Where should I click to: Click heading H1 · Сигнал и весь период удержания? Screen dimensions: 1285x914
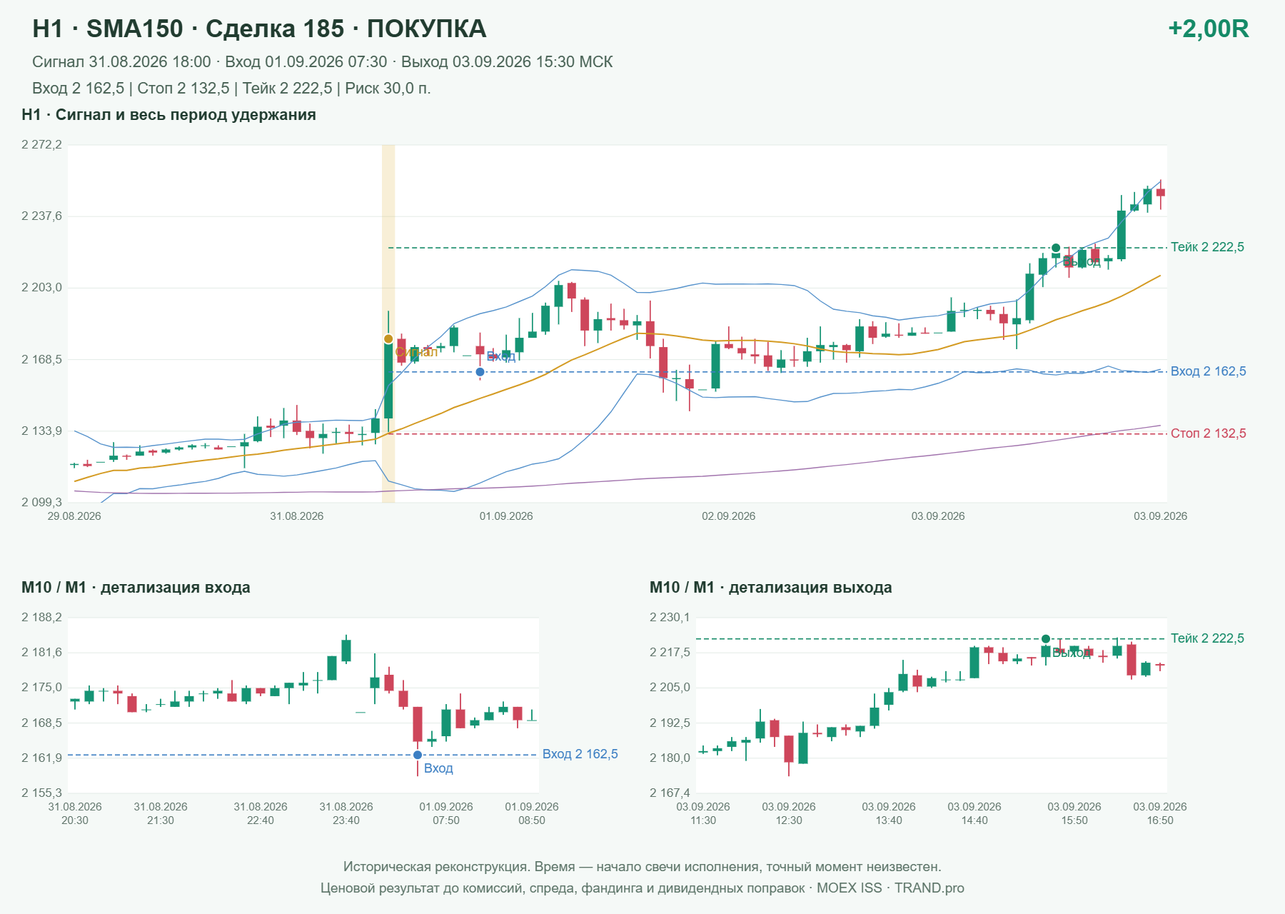[168, 115]
